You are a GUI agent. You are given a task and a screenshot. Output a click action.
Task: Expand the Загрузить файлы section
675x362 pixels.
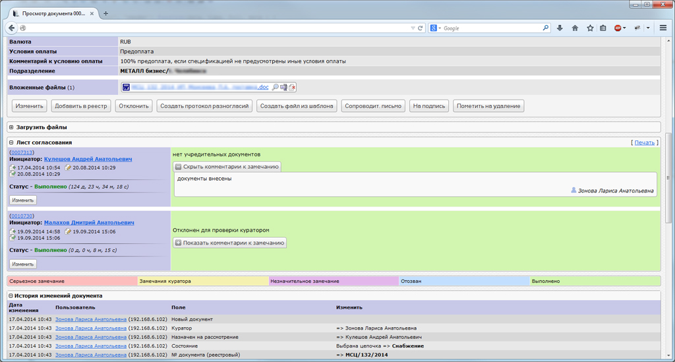click(12, 127)
